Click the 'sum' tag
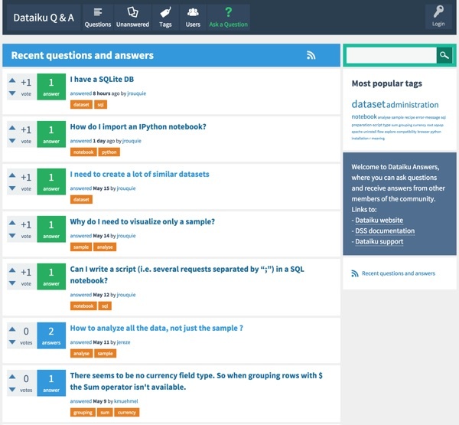 [x=105, y=413]
